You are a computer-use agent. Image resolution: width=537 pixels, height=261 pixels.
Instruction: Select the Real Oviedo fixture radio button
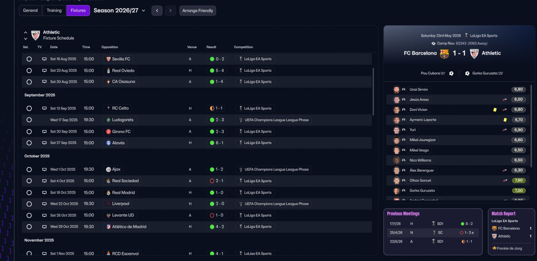tap(29, 70)
